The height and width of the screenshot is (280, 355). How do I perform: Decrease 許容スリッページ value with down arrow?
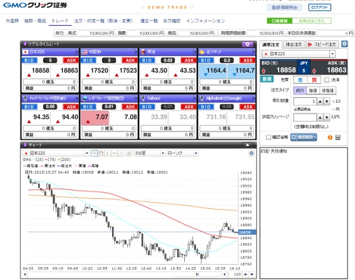(327, 117)
